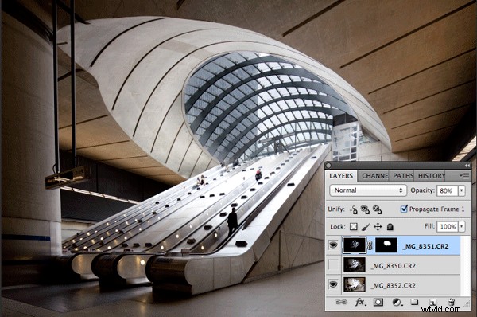Select the Layers tab

point(341,176)
